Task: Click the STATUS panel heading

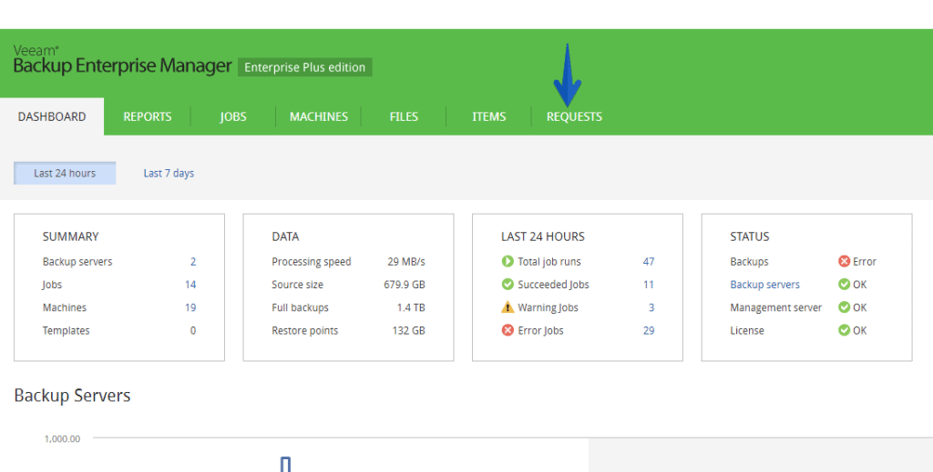Action: [x=750, y=236]
